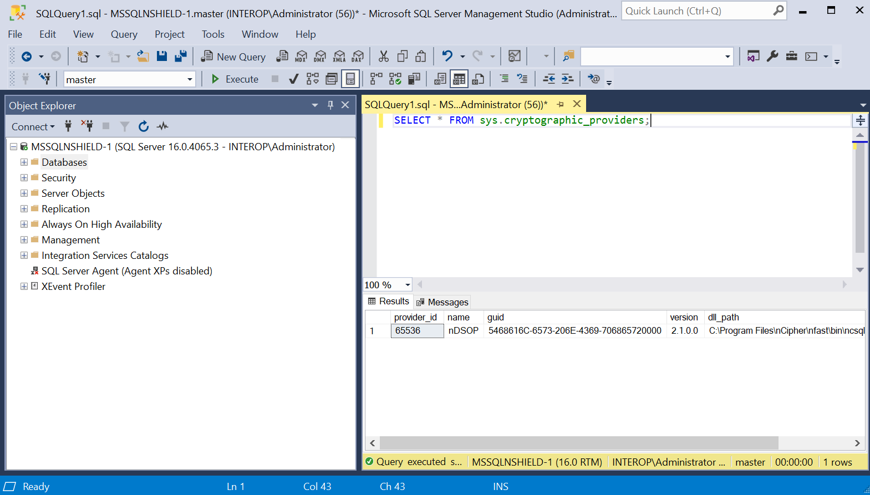Screen dimensions: 870x495
Task: Toggle Include Live Query Statistics
Action: (395, 79)
